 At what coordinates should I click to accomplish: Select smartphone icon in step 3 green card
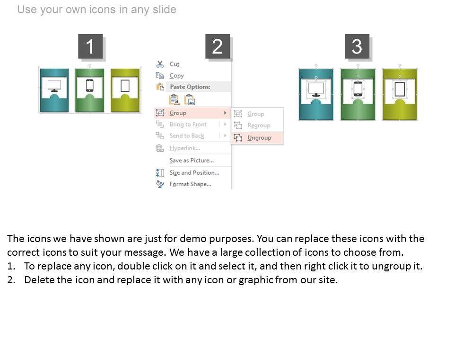[x=358, y=89]
